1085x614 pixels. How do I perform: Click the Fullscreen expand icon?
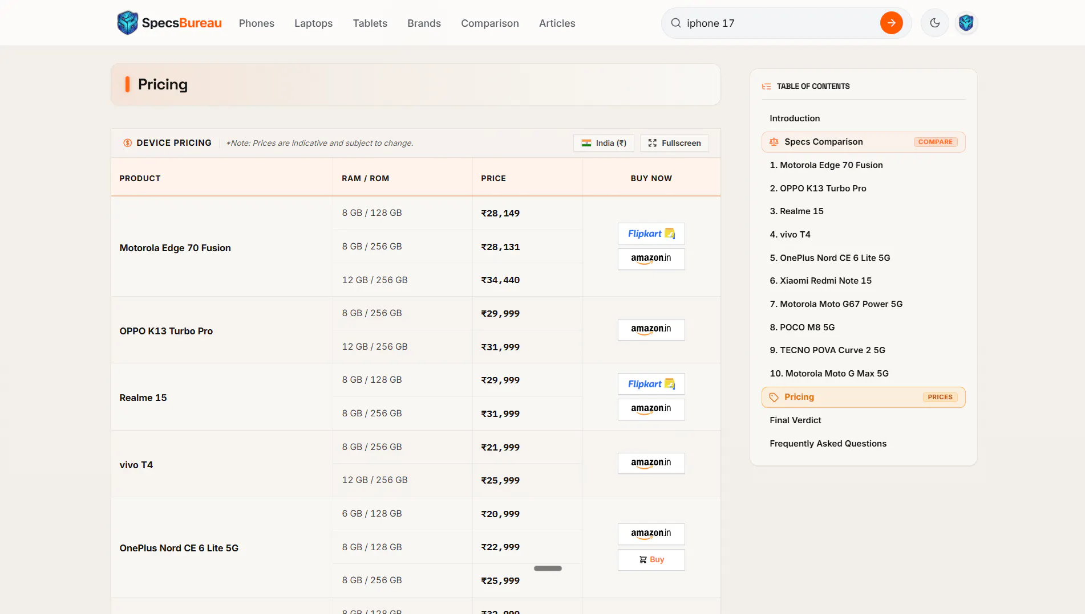652,143
